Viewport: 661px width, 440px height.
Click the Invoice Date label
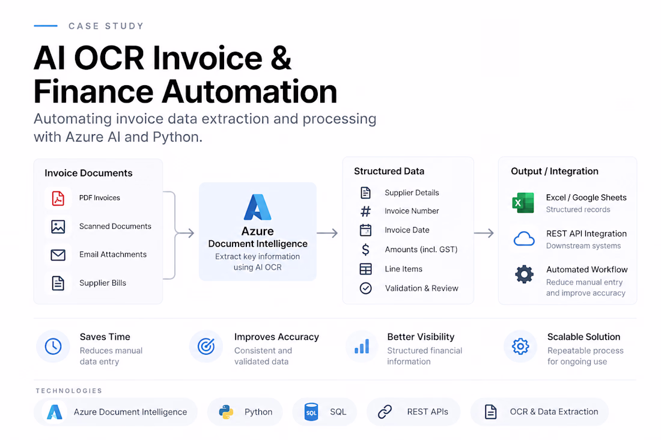(407, 230)
